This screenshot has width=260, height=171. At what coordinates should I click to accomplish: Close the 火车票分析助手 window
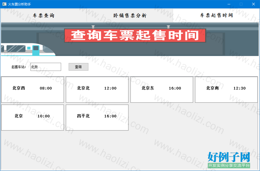tap(253, 4)
